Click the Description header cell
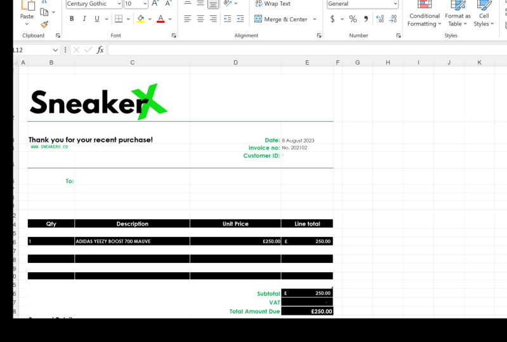This screenshot has height=342, width=507. (x=132, y=224)
